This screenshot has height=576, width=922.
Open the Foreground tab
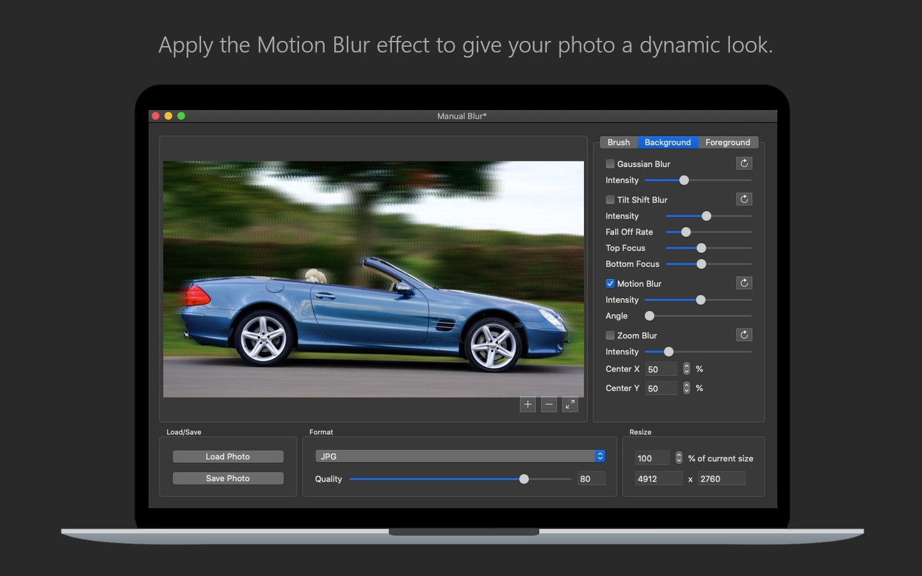(x=727, y=142)
